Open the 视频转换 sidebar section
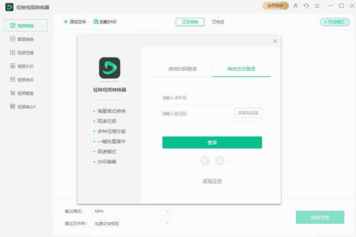Viewport: 356px width, 237px height. [25, 25]
